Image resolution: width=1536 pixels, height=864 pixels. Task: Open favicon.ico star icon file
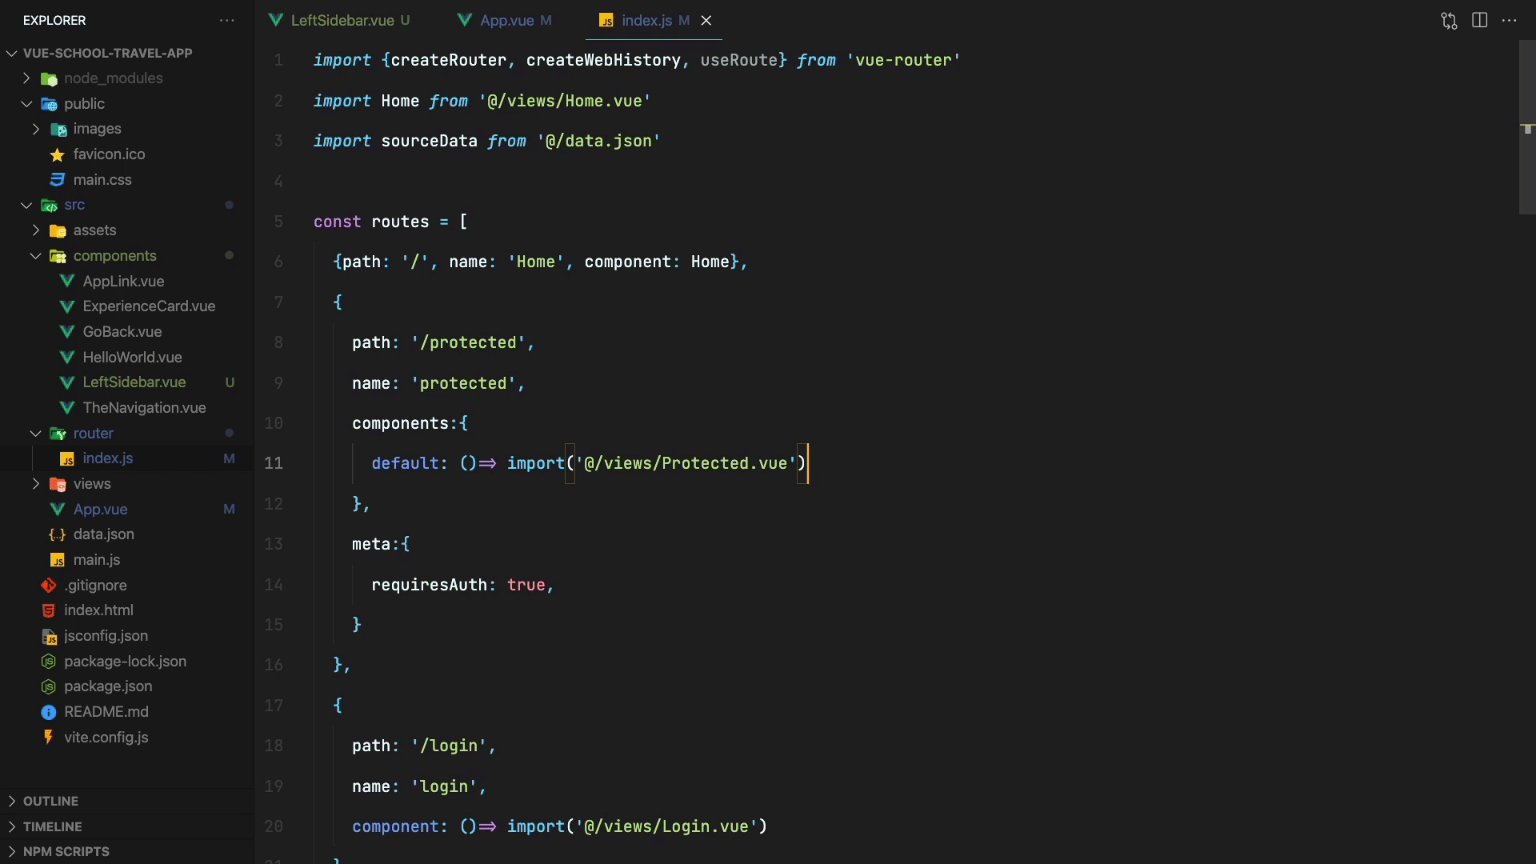point(57,154)
